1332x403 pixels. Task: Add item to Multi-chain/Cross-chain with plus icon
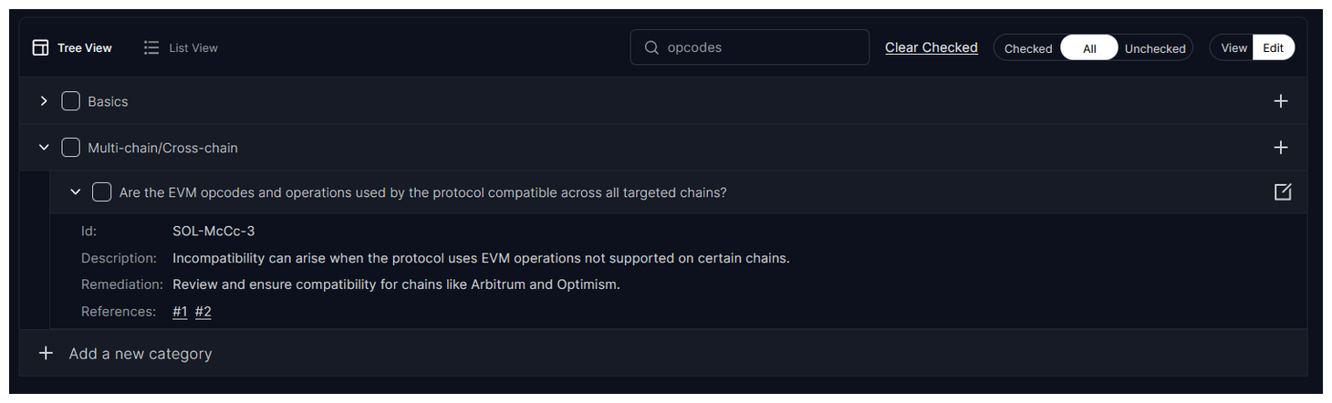(1281, 148)
